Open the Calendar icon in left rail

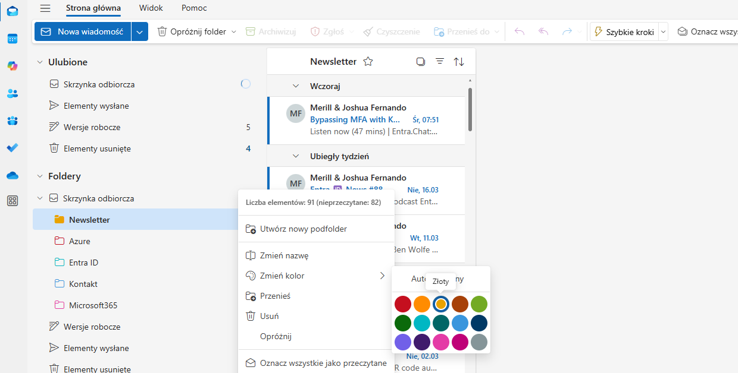[12, 39]
